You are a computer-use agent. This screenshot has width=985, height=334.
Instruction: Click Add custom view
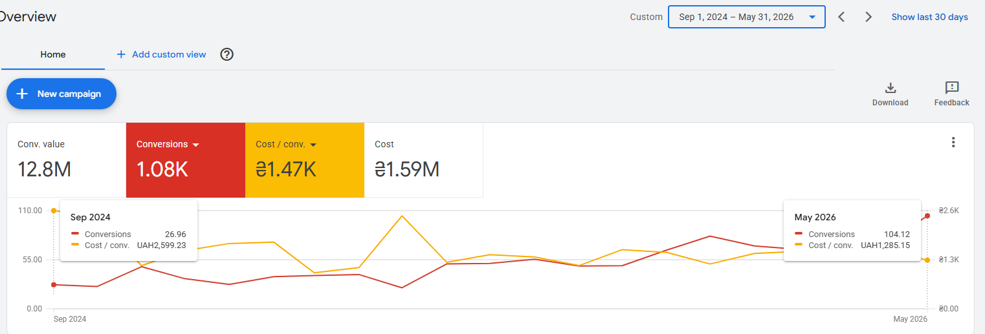161,54
